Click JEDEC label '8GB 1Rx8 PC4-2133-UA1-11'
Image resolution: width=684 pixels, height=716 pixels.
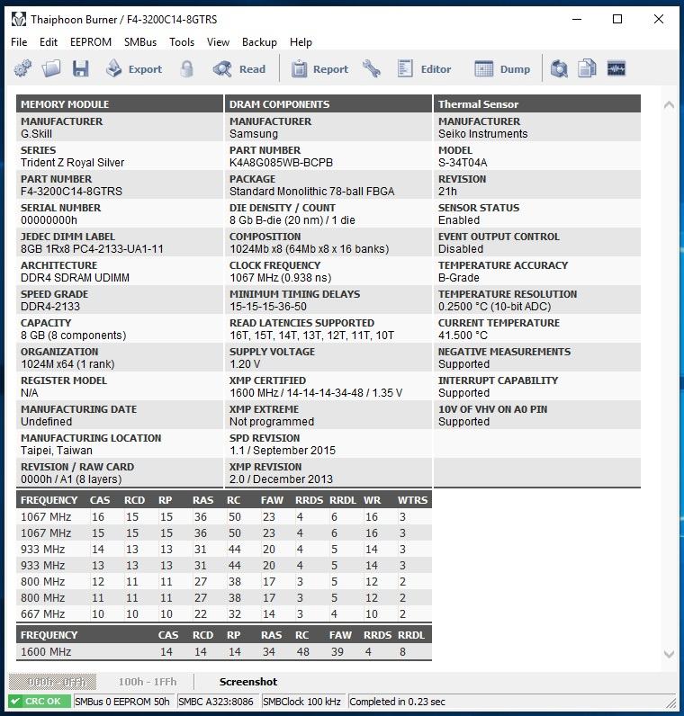pos(92,249)
